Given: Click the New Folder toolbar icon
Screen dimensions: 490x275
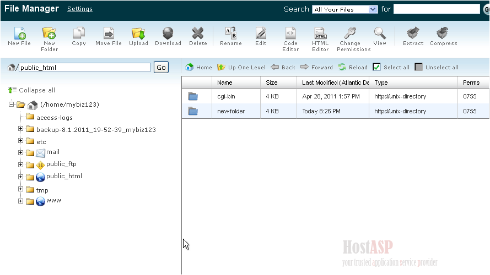Looking at the screenshot, I should click(x=49, y=34).
